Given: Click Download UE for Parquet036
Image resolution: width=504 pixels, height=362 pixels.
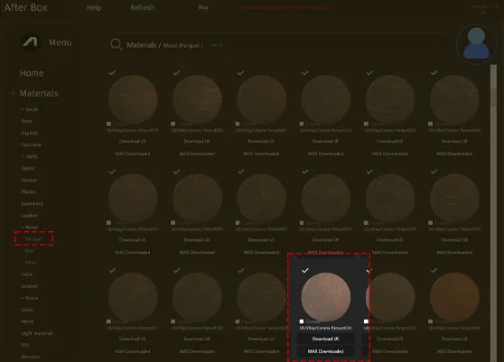Looking at the screenshot, I should tap(454, 339).
